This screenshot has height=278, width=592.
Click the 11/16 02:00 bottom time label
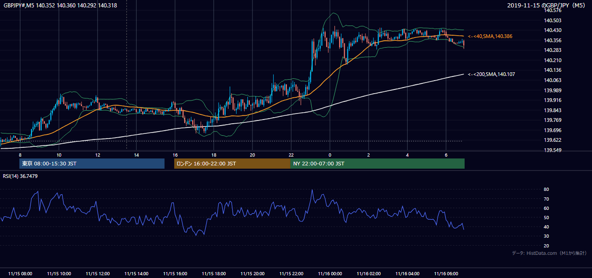tap(368, 274)
